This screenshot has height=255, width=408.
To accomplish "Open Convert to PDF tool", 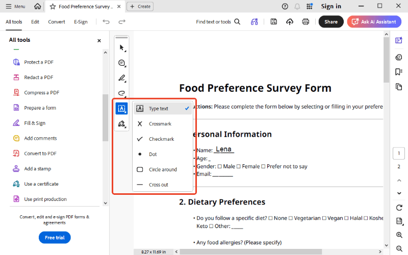I will click(35, 154).
